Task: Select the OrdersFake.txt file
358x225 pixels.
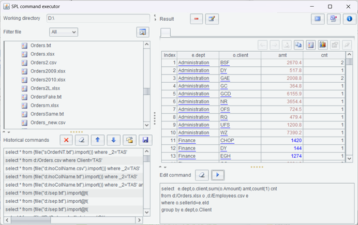Action: 46,97
